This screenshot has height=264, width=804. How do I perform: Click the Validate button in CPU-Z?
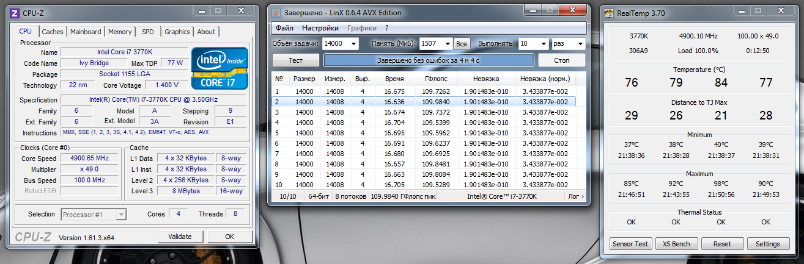pyautogui.click(x=180, y=237)
